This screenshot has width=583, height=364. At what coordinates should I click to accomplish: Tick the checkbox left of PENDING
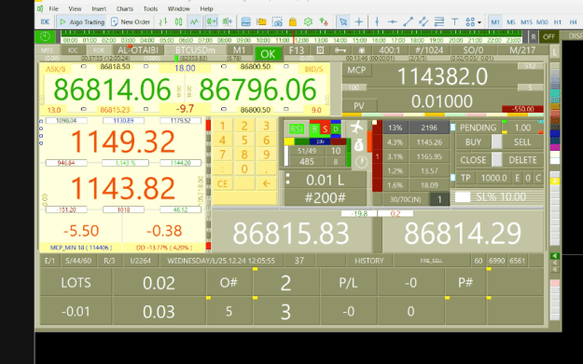(x=452, y=128)
